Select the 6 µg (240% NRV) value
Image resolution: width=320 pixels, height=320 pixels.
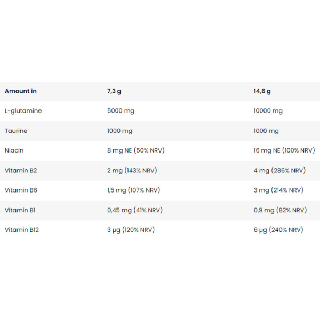pyautogui.click(x=278, y=230)
